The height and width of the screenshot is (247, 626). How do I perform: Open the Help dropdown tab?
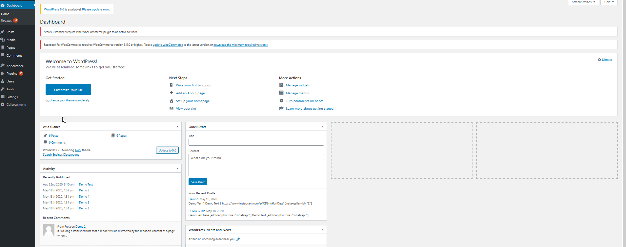(x=609, y=2)
